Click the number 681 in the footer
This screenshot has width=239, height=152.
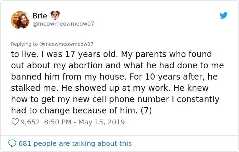pos(25,143)
